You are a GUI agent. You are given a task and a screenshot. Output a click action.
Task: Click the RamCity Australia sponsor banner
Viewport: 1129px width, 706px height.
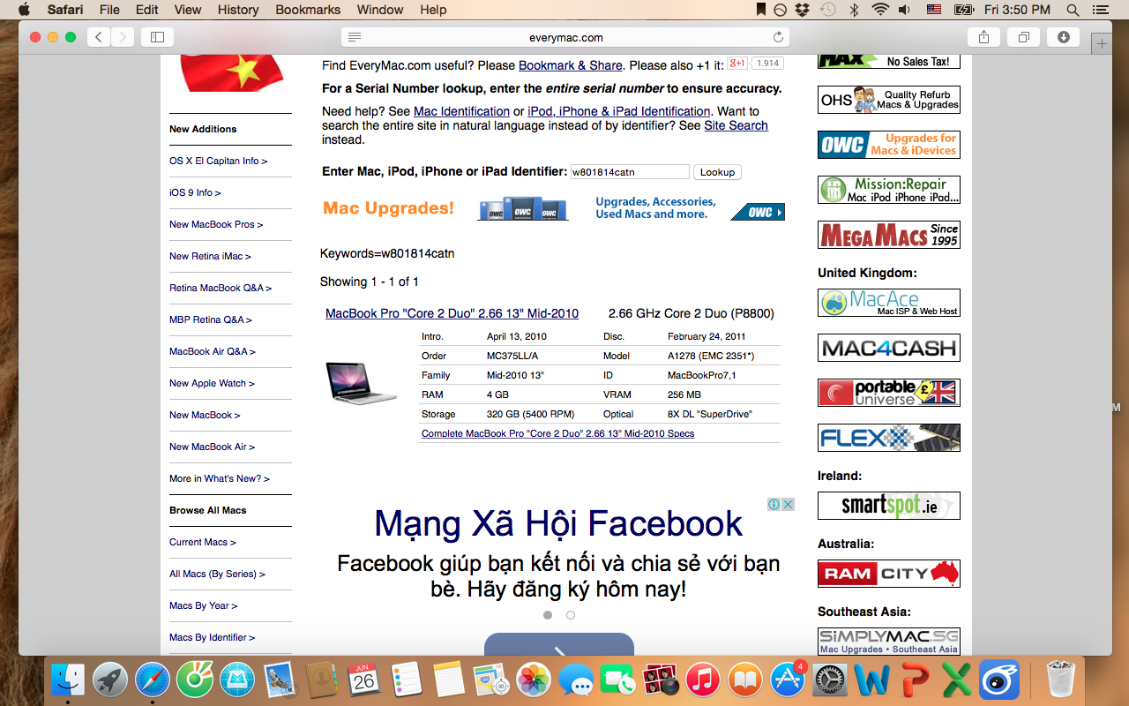tap(889, 574)
